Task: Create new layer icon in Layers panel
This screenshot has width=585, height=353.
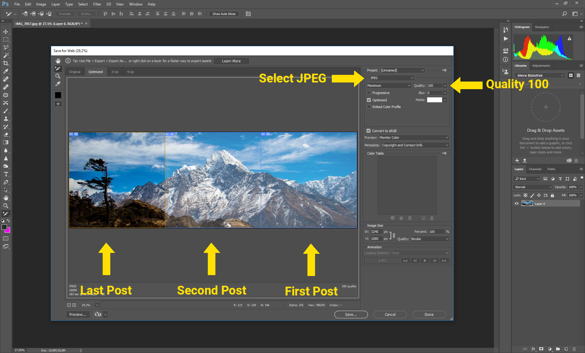Action: click(x=566, y=349)
